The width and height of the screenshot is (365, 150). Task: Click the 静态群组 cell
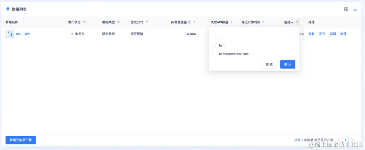coord(108,34)
